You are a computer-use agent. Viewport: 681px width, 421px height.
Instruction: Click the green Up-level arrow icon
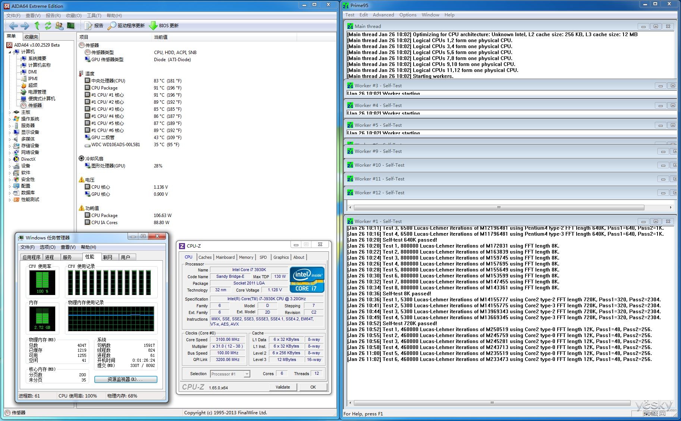(x=37, y=26)
